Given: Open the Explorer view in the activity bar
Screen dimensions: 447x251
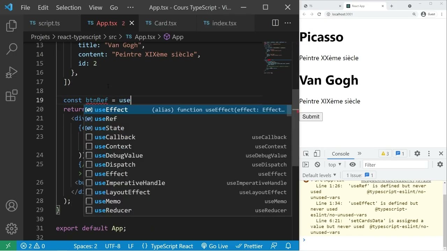Looking at the screenshot, I should pos(12,26).
